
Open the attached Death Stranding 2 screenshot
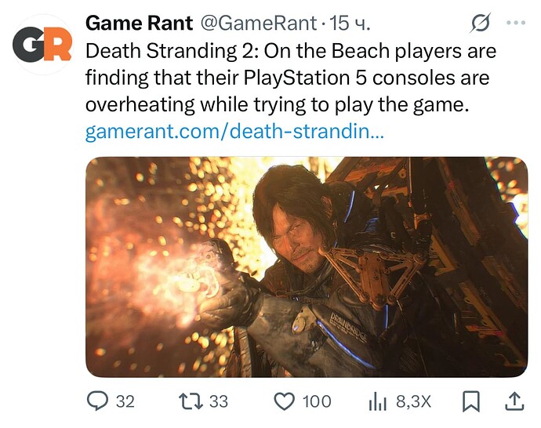tap(306, 267)
